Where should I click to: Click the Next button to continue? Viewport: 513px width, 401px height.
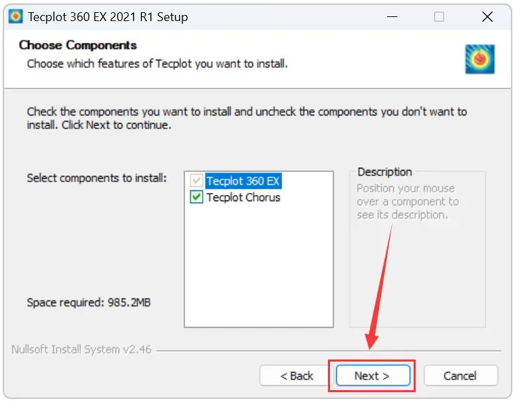373,375
